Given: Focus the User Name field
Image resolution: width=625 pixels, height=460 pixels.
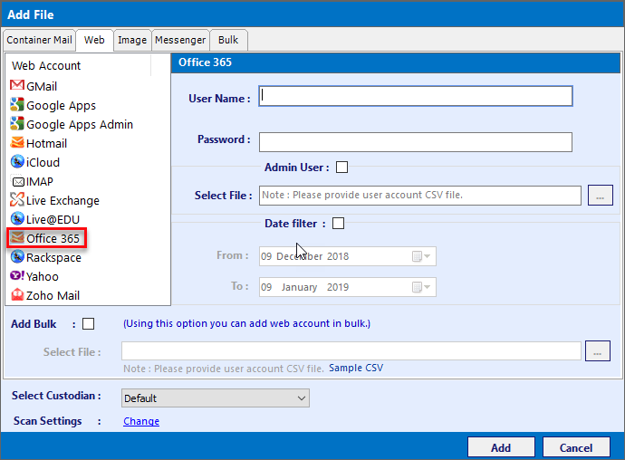Looking at the screenshot, I should tap(416, 96).
